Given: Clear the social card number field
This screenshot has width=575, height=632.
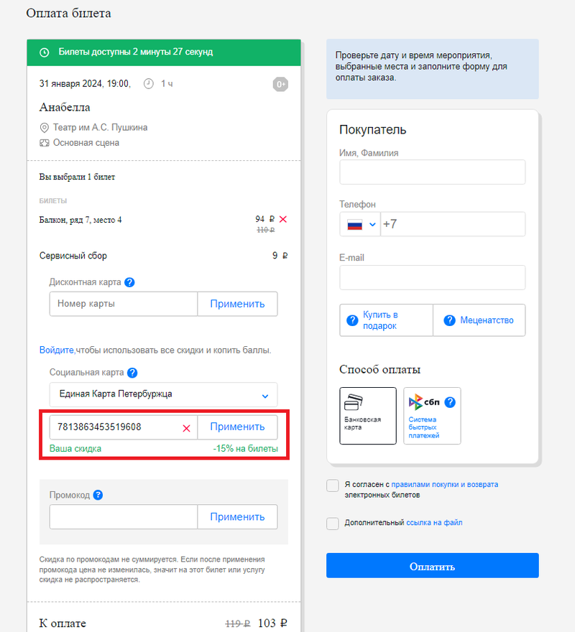Looking at the screenshot, I should pos(186,427).
